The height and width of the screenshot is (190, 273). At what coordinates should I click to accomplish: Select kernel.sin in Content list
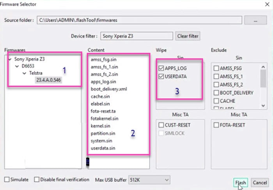pyautogui.click(x=100, y=126)
